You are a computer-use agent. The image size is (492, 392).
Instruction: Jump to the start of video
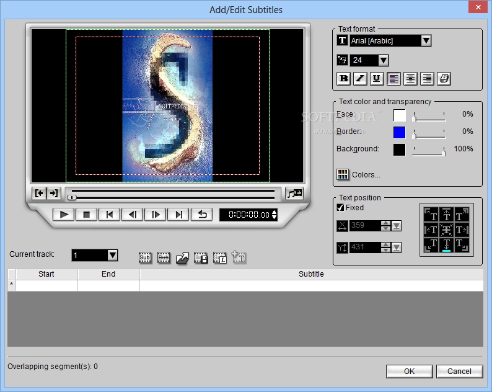pyautogui.click(x=110, y=215)
